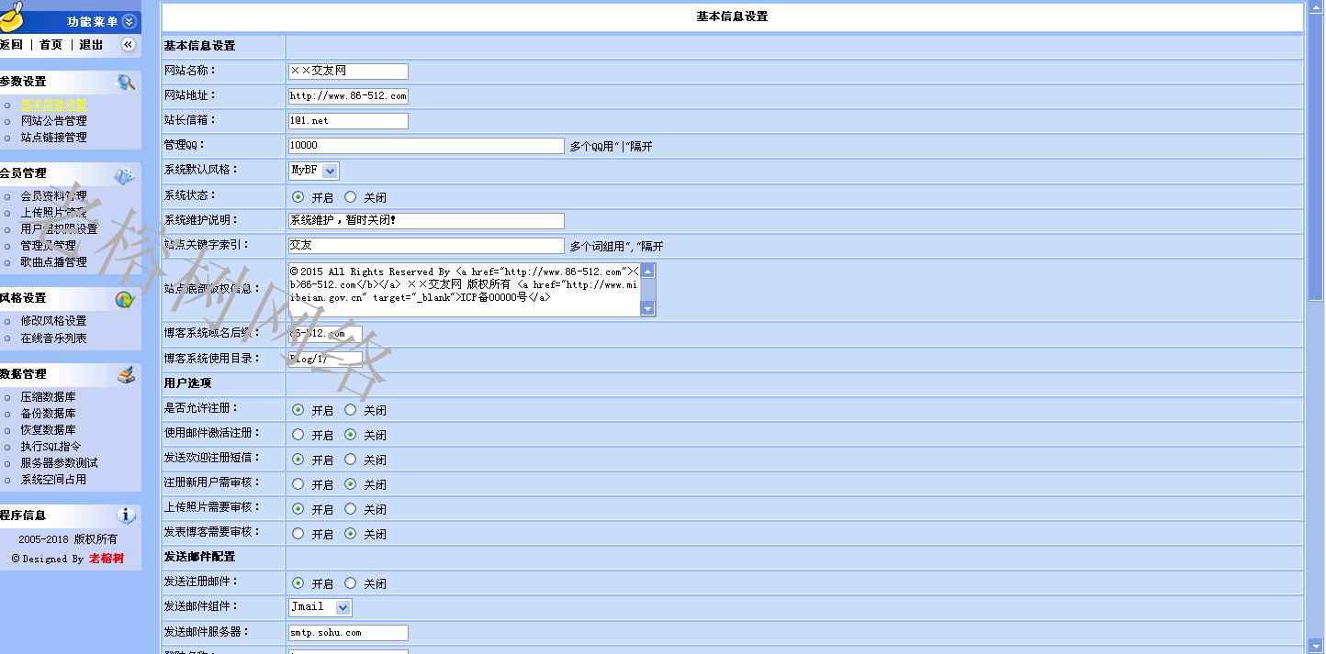Select 关闭 for 上传照片需要审核
The image size is (1326, 654).
[x=351, y=509]
